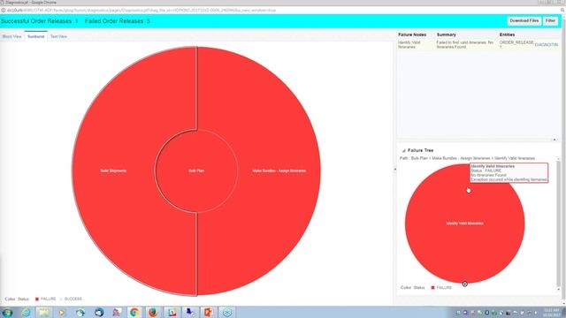Screen dimensions: 566x318
Task: Select the Build Shipments sunburst segment
Action: point(113,170)
